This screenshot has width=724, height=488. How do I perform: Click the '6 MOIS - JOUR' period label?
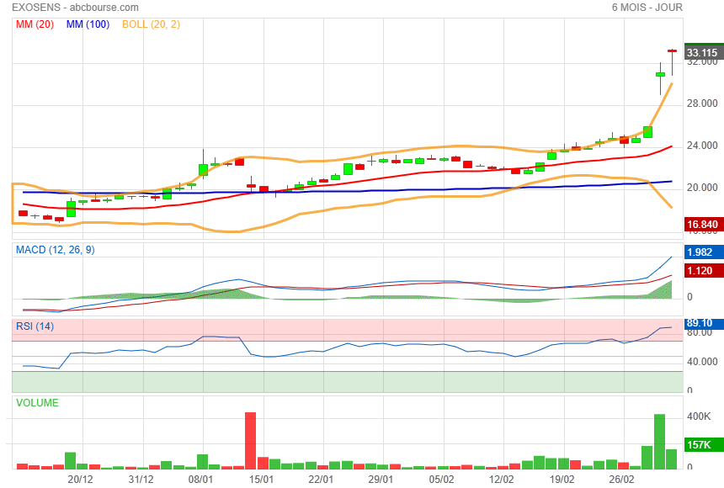647,8
